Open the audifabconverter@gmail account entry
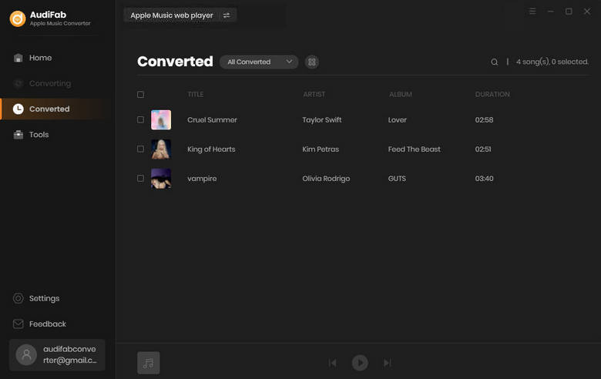Image resolution: width=601 pixels, height=379 pixels. coord(57,355)
